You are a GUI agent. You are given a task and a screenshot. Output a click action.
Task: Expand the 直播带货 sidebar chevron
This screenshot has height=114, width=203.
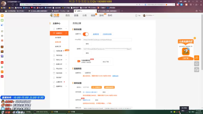click(66, 86)
